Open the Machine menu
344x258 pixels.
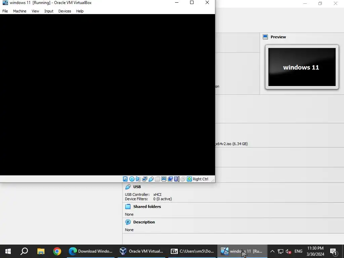tap(19, 11)
